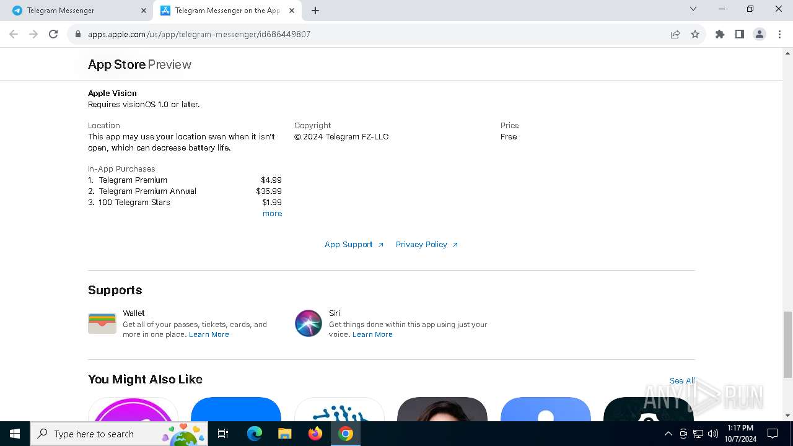
Task: Open the network tray icon
Action: 698,434
